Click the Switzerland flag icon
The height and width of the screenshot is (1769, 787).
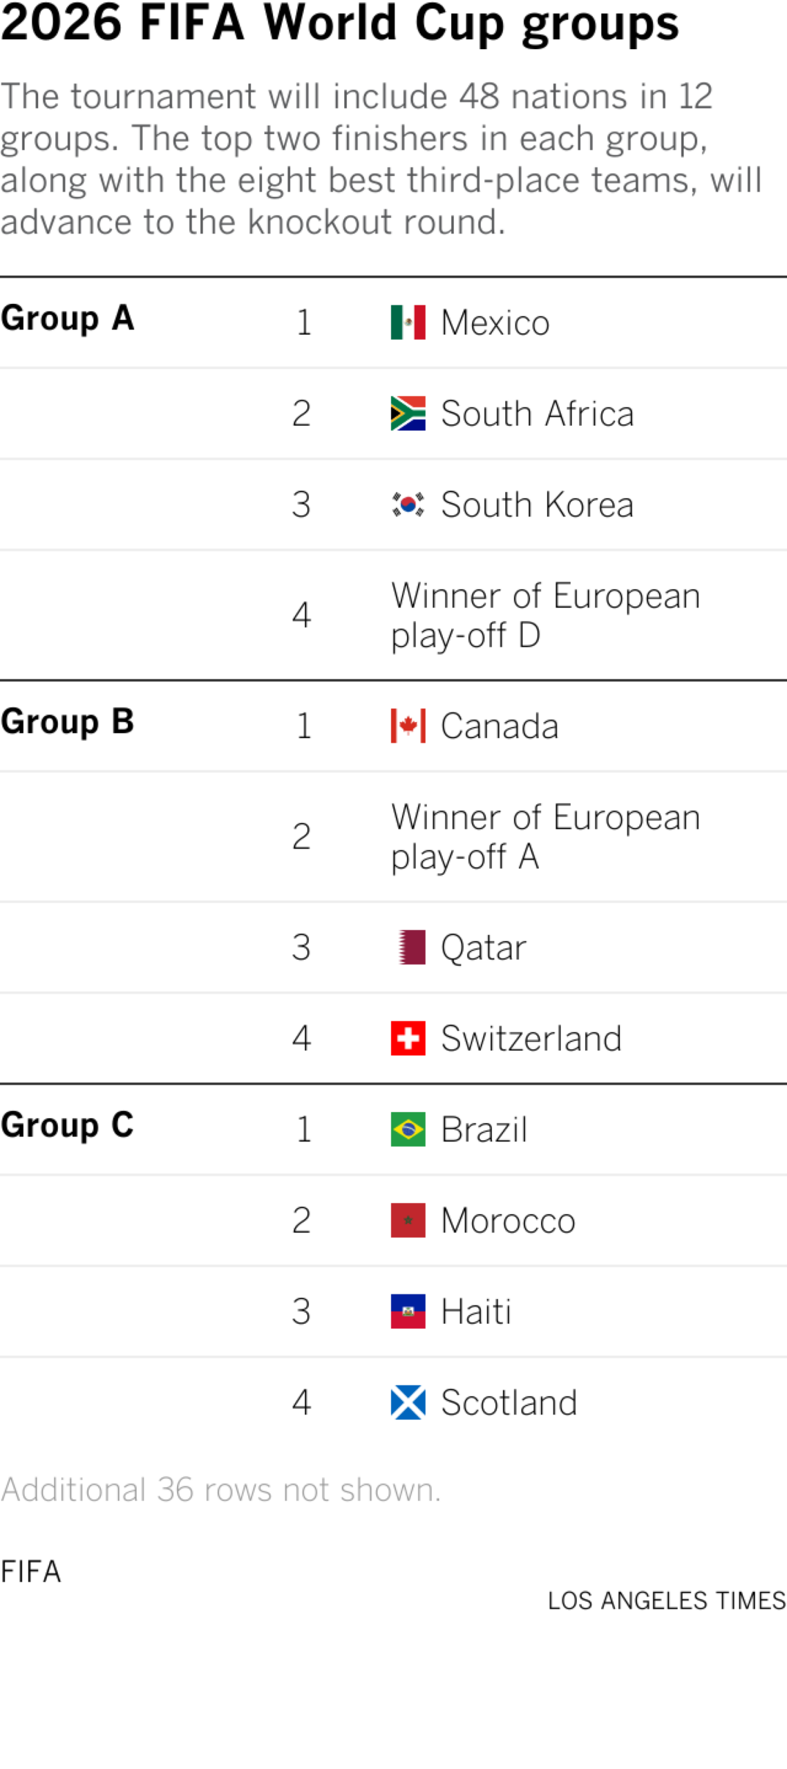click(x=408, y=1038)
